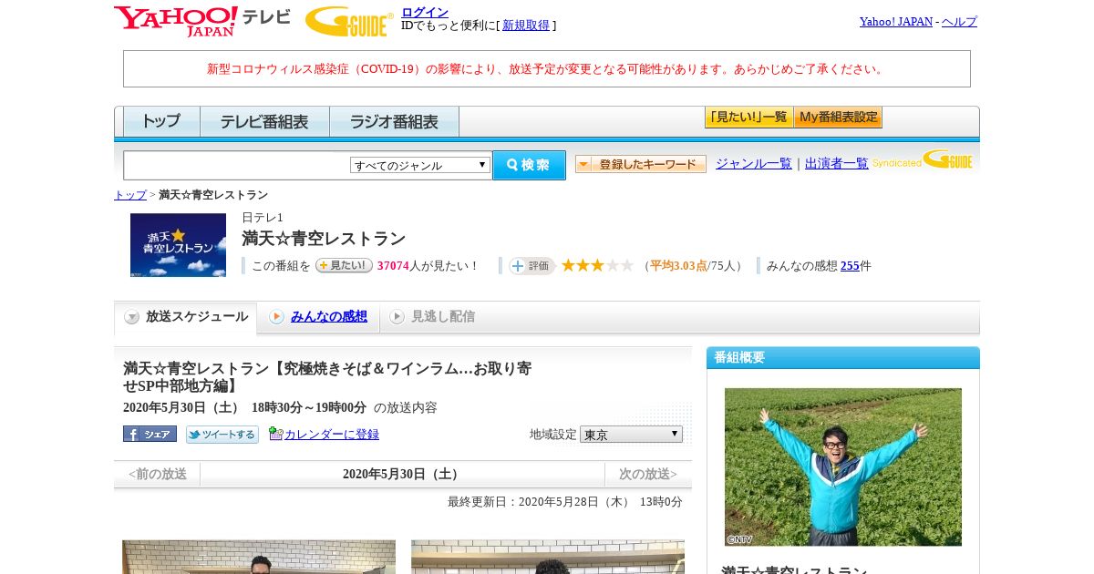The width and height of the screenshot is (1094, 574).
Task: Click the man in field photo
Action: point(843,467)
